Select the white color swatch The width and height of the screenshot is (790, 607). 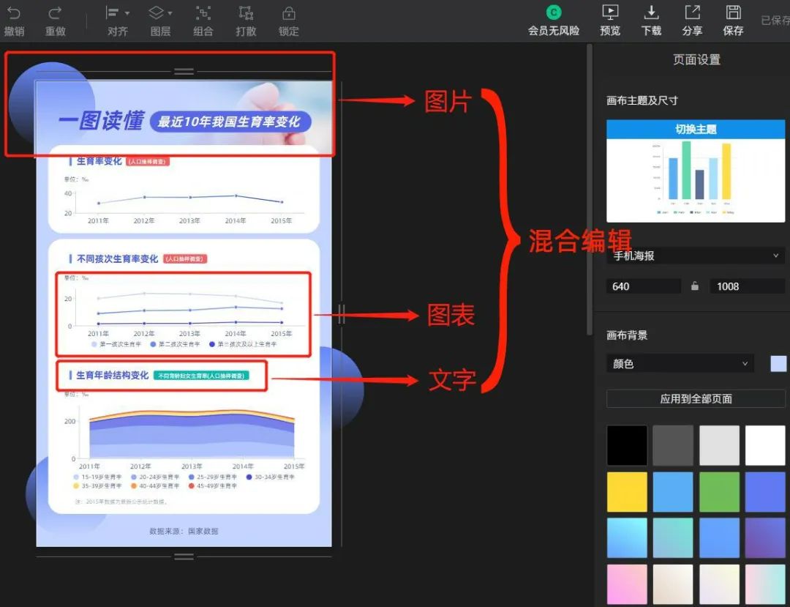tap(765, 445)
